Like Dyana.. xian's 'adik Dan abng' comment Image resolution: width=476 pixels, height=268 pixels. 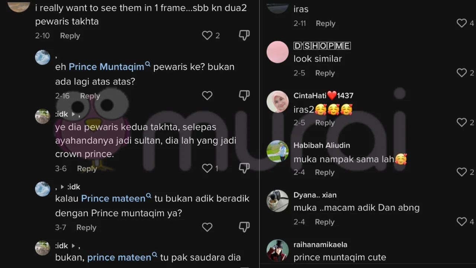coord(461,221)
